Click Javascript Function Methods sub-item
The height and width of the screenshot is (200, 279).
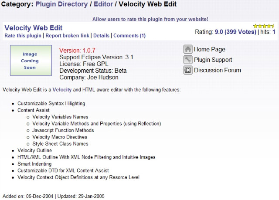[x=63, y=130]
